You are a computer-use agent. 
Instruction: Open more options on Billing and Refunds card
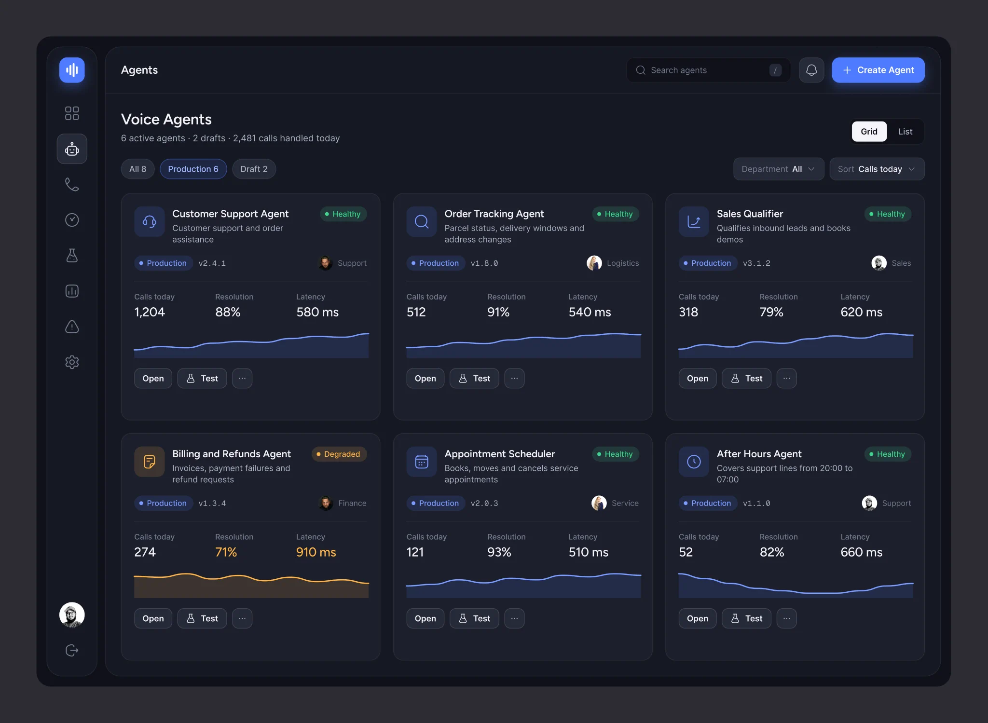[x=242, y=618]
